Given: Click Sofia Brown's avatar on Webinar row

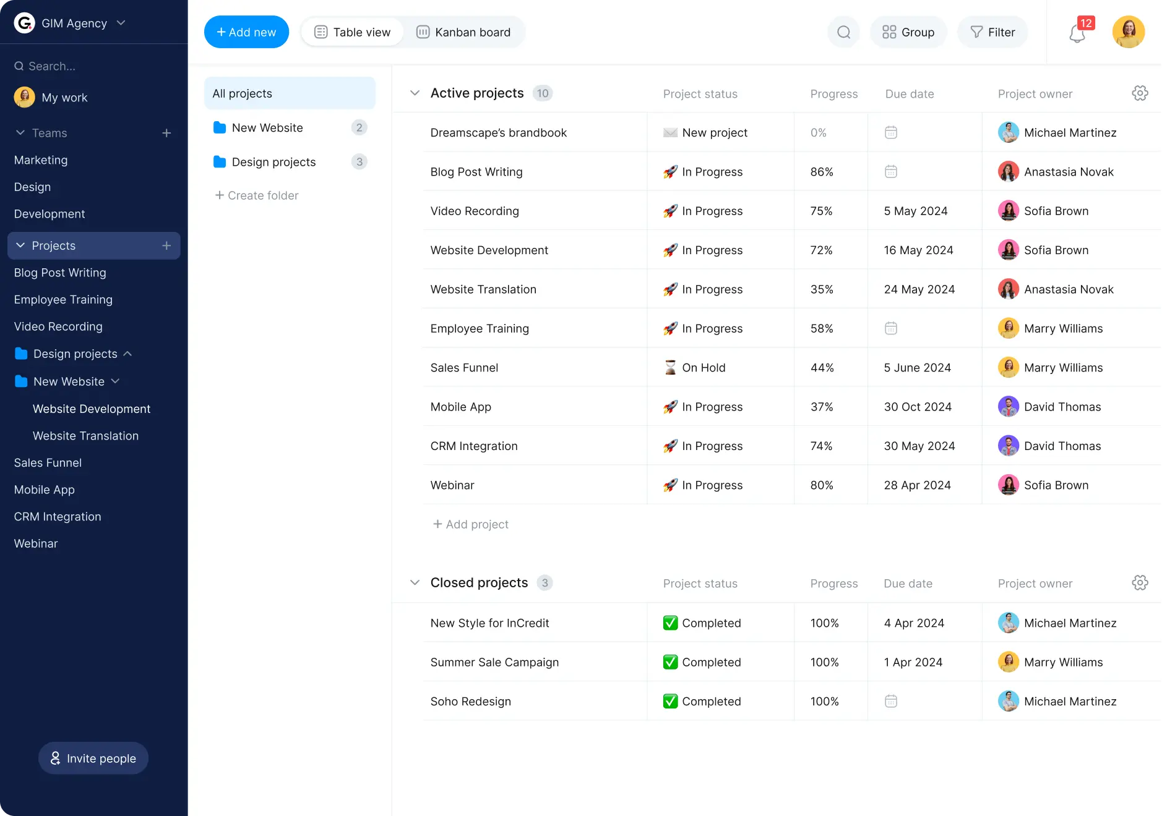Looking at the screenshot, I should (1008, 485).
